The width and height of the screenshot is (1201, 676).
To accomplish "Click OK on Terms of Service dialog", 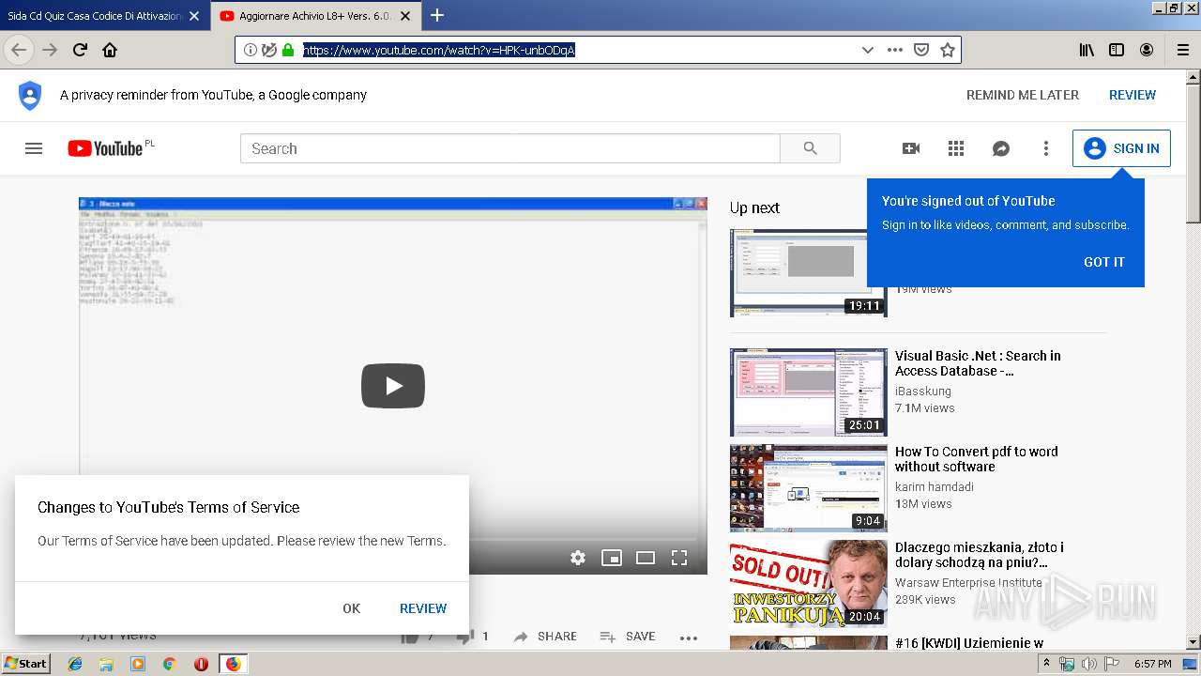I will [x=352, y=608].
